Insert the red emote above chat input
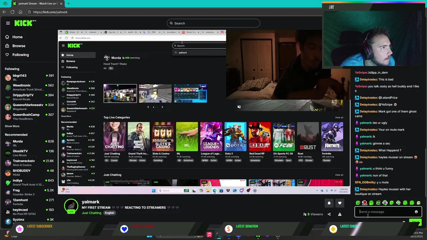 (x=365, y=203)
